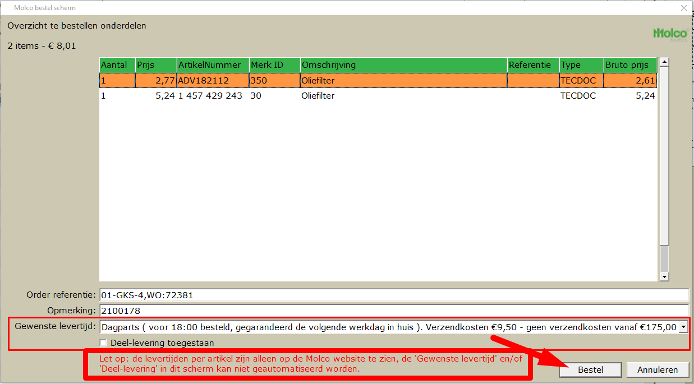Click scrollbar down arrow of parts table
The image size is (694, 384).
(x=664, y=276)
